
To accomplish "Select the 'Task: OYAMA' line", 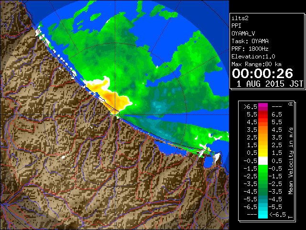I will tap(250, 41).
